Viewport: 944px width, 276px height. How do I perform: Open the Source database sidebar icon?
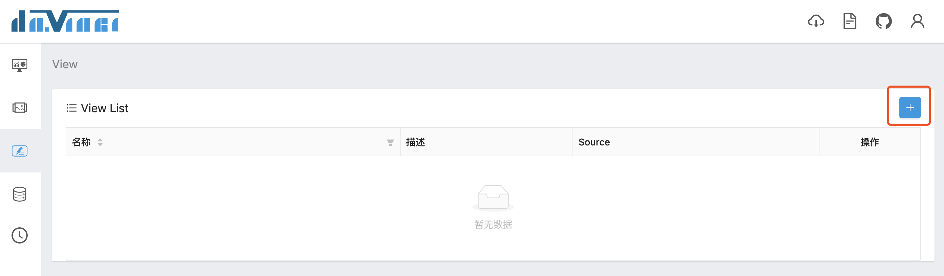click(20, 194)
